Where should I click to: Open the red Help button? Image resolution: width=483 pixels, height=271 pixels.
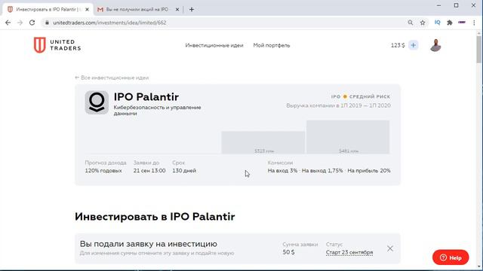pyautogui.click(x=451, y=257)
